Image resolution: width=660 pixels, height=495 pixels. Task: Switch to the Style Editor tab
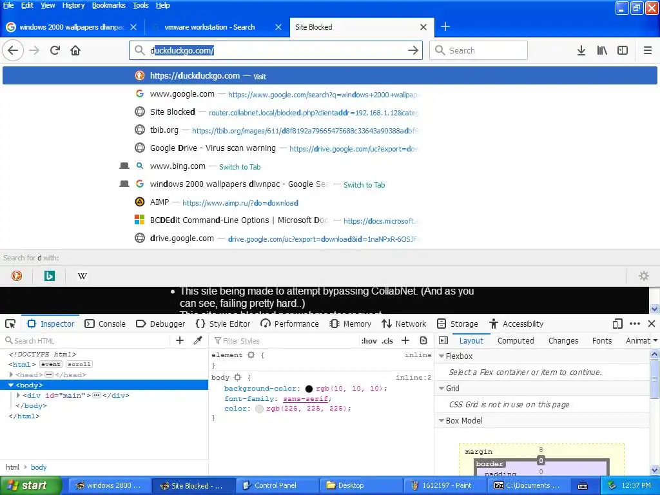tap(223, 324)
